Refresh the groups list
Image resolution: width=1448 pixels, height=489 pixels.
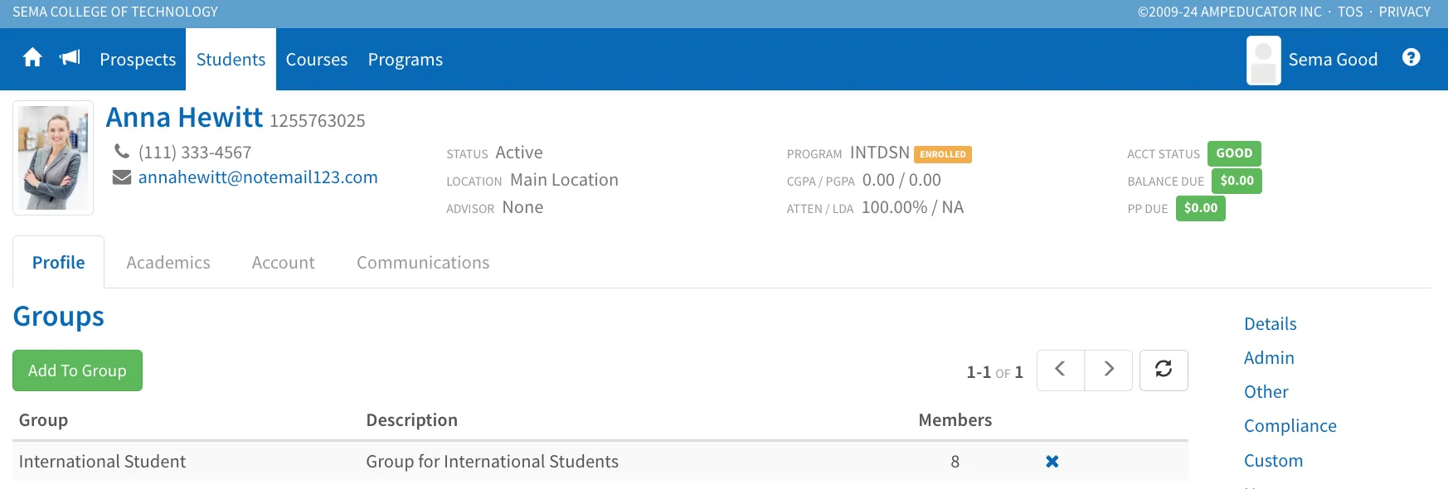point(1164,370)
